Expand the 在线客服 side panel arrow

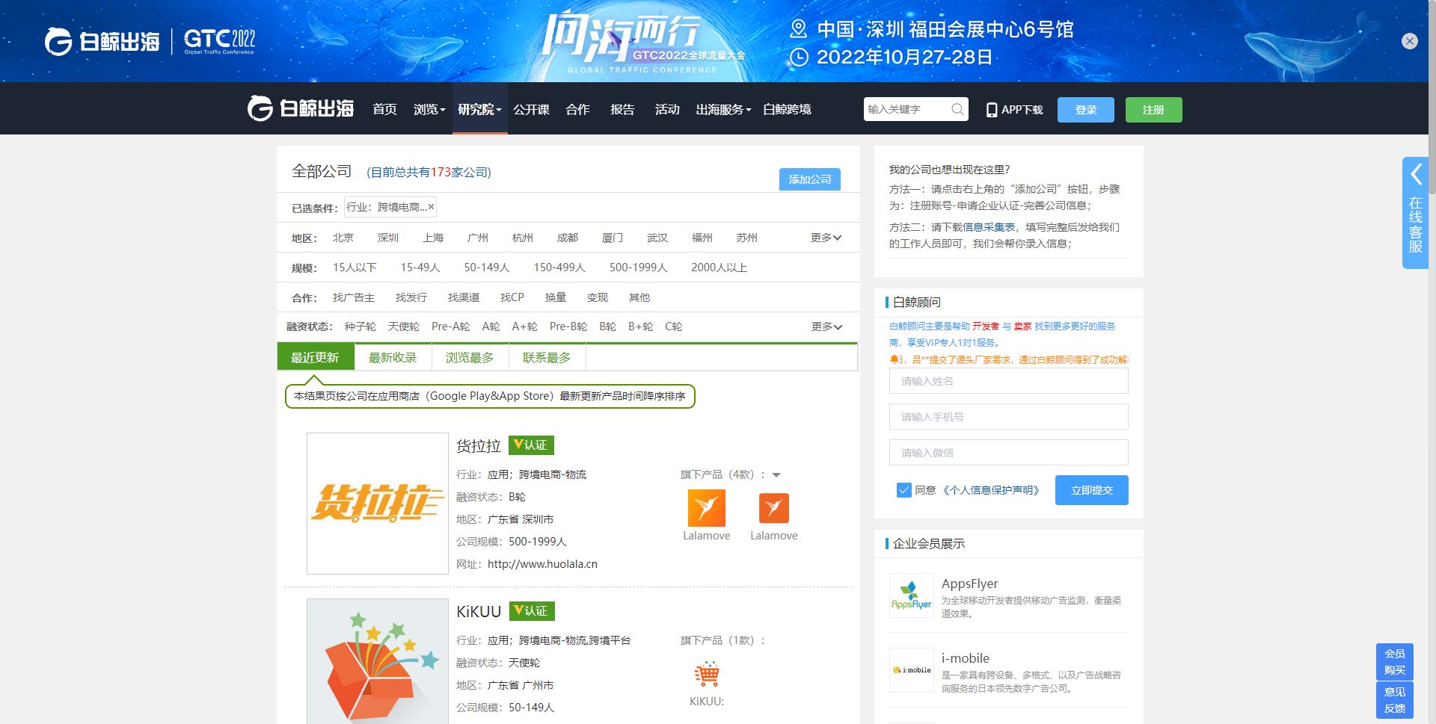[x=1416, y=175]
